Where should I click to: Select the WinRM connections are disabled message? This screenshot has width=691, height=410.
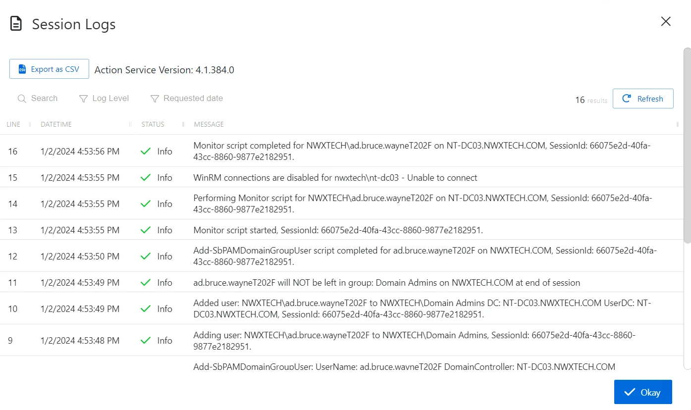335,177
